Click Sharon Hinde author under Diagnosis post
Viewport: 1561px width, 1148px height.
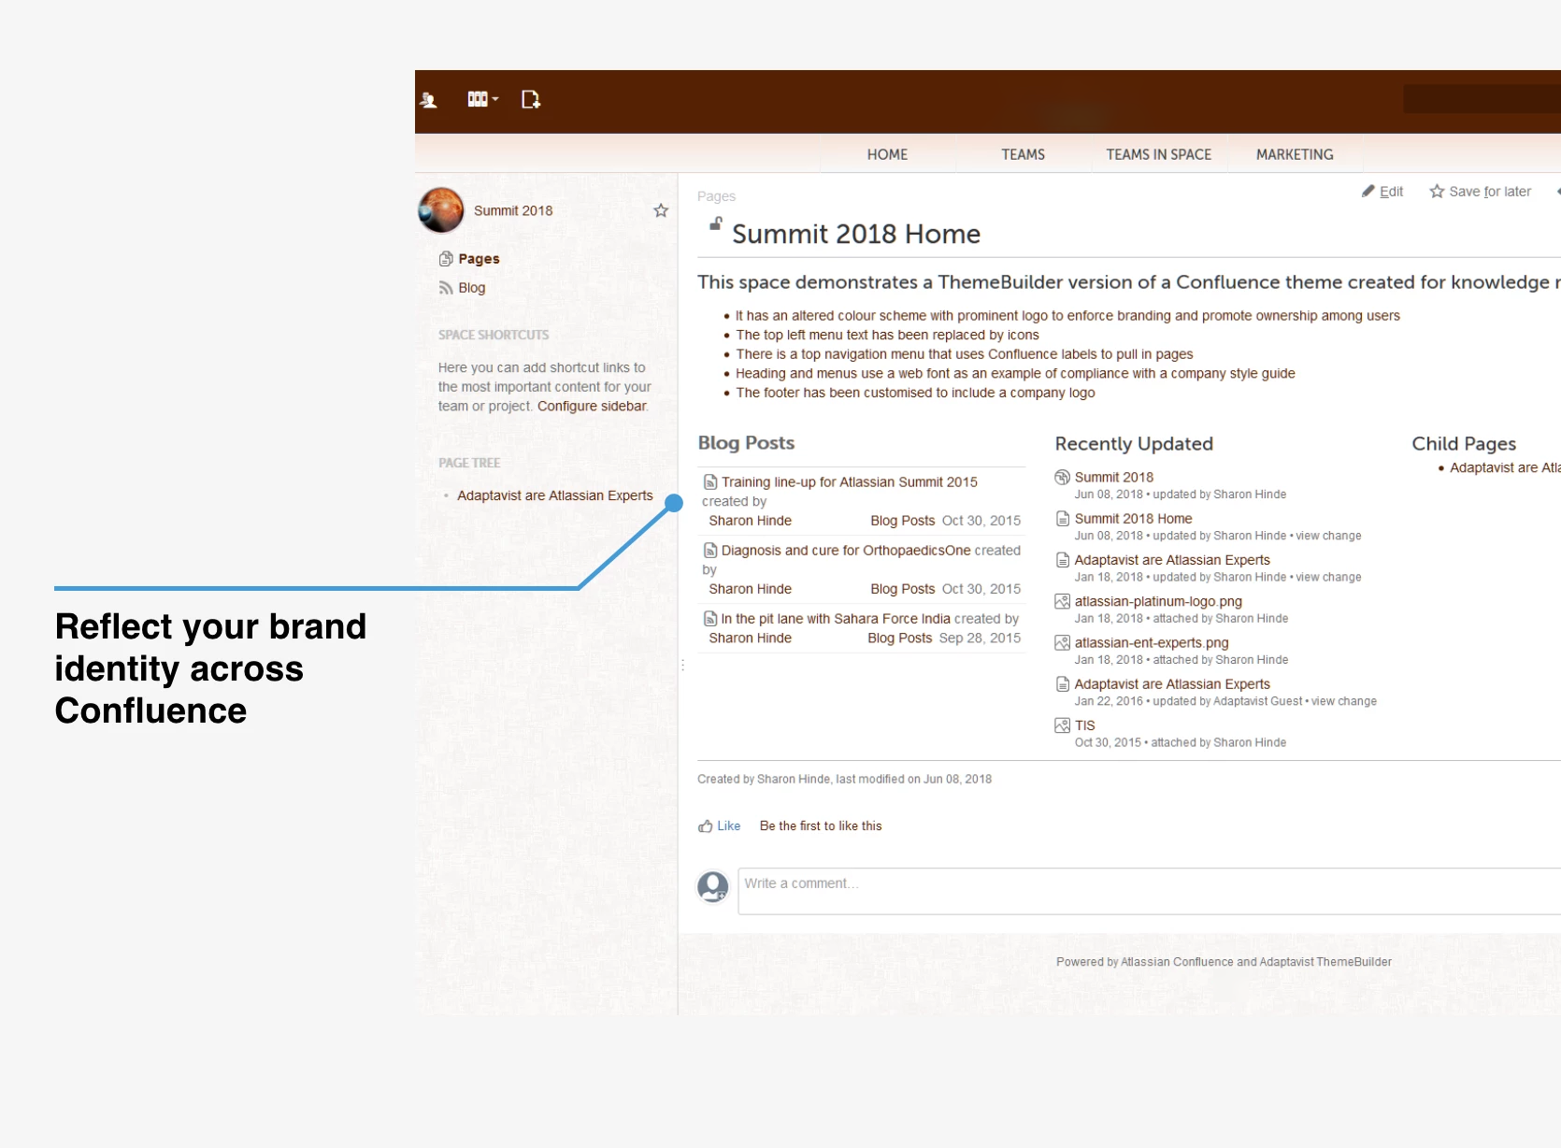point(750,589)
